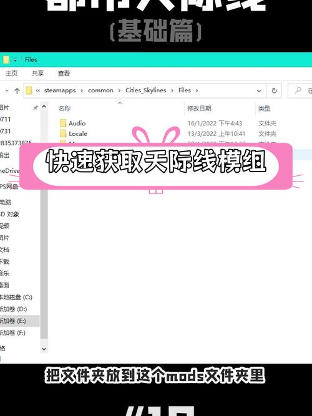Open 本地磁盘 (C:) drive
This screenshot has height=416, width=312.
coord(16,297)
